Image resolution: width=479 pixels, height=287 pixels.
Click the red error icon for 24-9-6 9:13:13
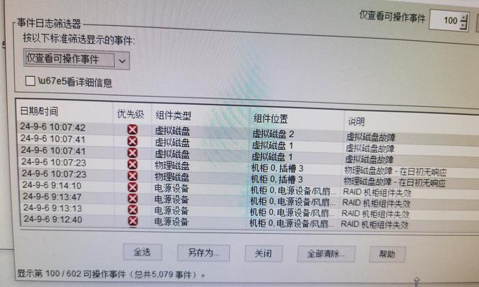tap(133, 210)
